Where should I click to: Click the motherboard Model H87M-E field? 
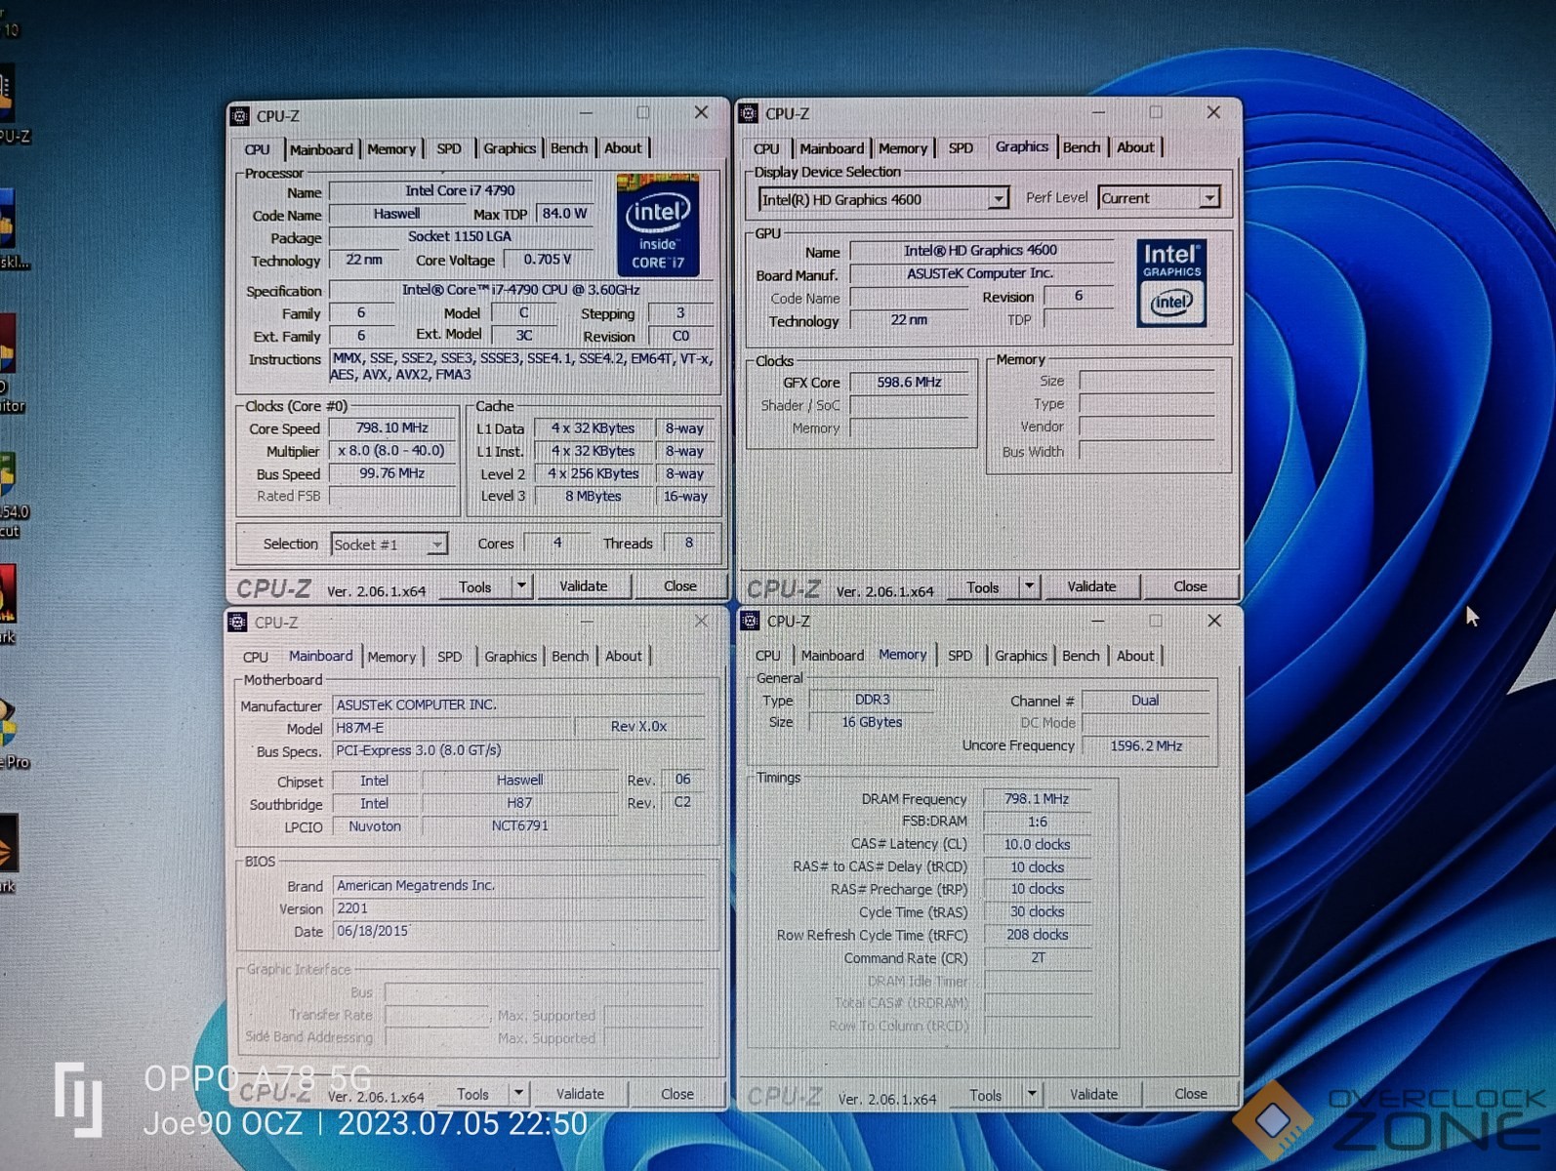(451, 728)
